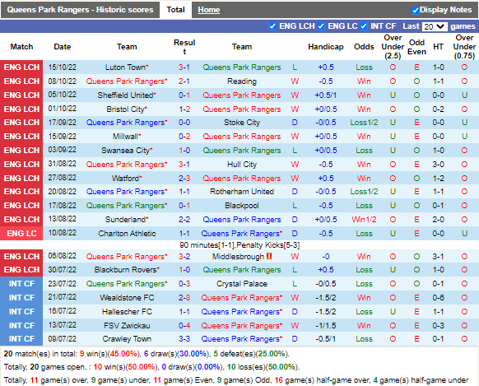Open Sunderland team page

[x=125, y=219]
